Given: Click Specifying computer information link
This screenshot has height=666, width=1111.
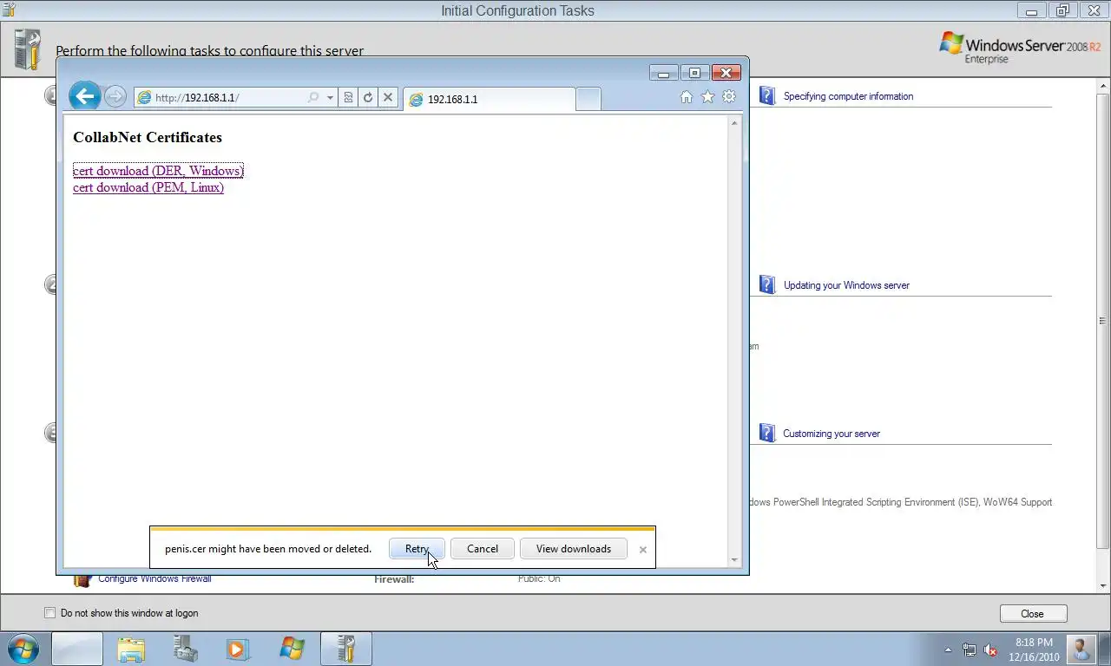Looking at the screenshot, I should click(848, 96).
